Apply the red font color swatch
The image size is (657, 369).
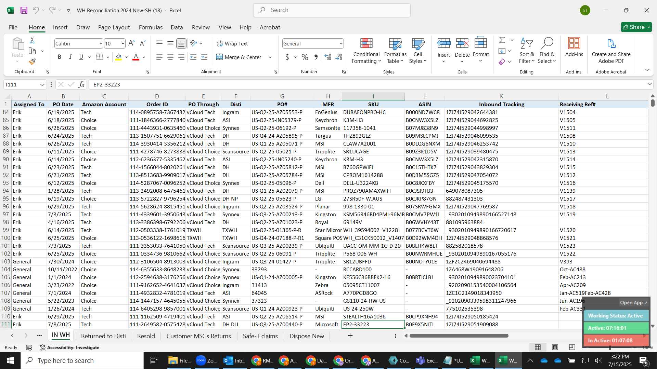click(136, 57)
